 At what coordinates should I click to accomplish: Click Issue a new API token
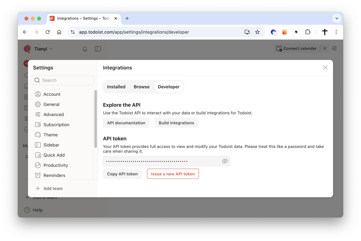pos(173,174)
